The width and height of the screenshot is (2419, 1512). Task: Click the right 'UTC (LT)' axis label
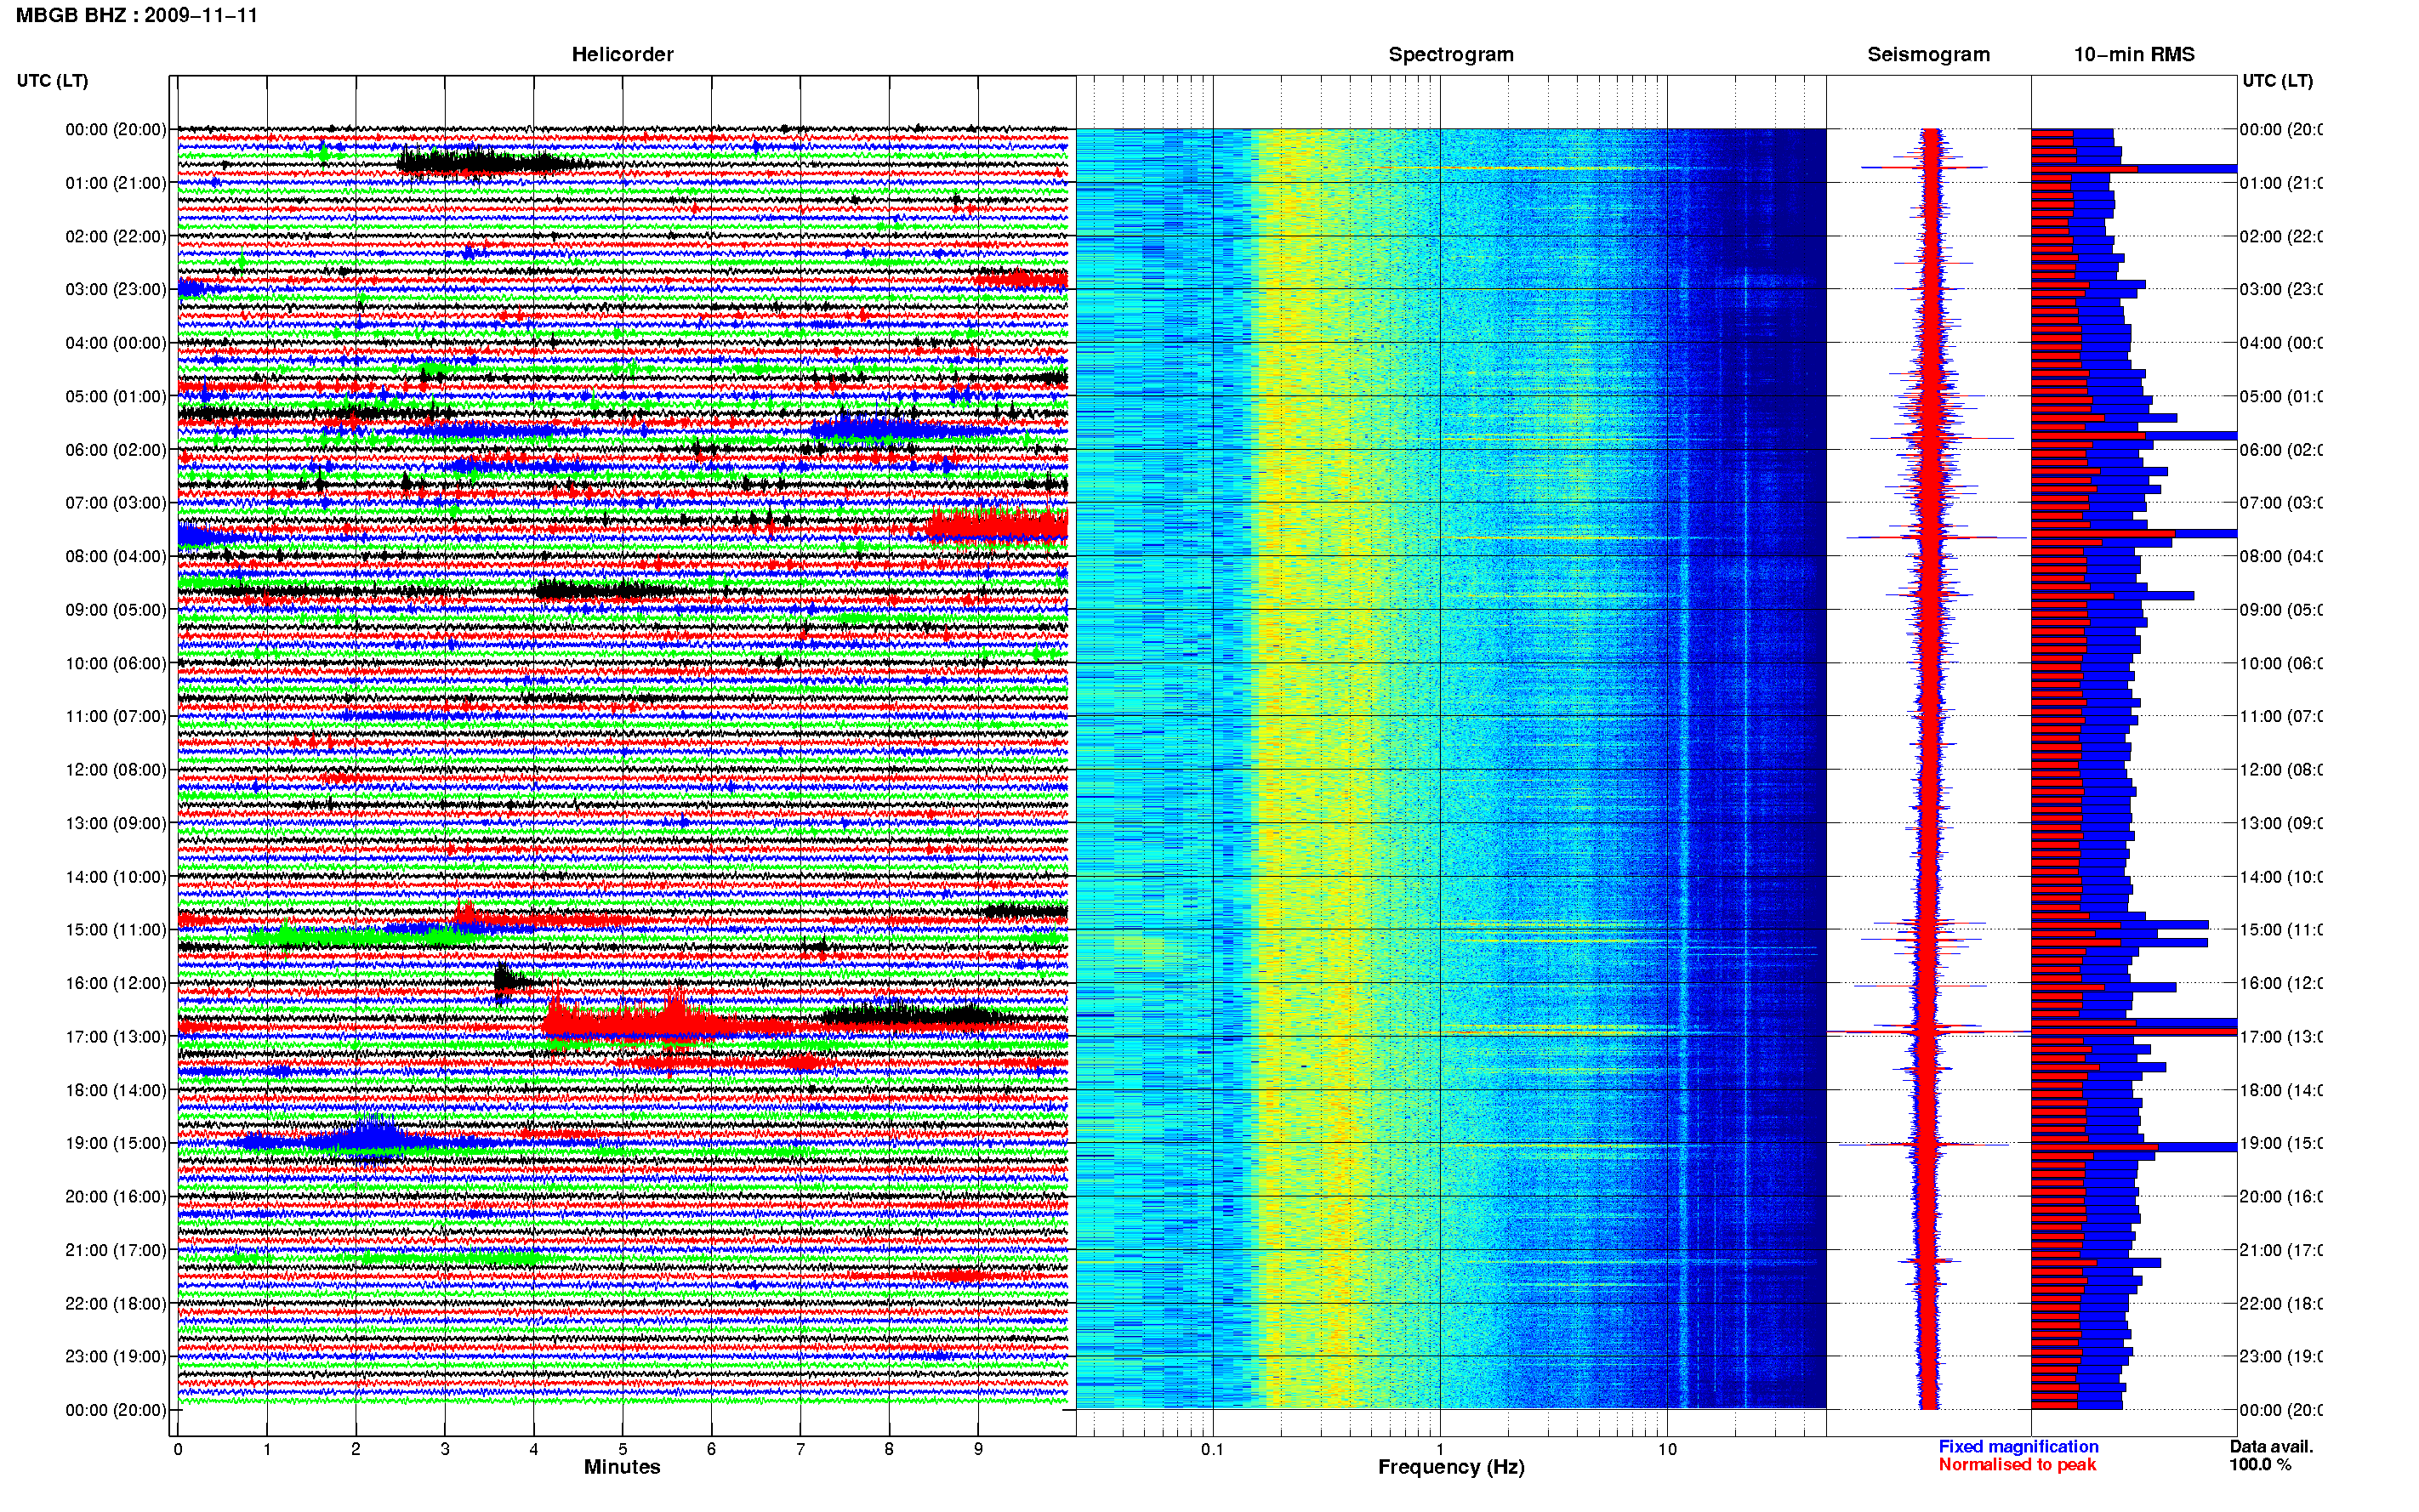(x=2277, y=80)
